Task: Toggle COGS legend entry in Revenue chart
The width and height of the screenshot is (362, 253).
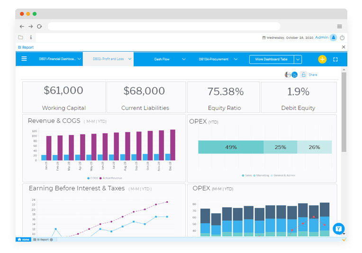Action: coord(93,178)
